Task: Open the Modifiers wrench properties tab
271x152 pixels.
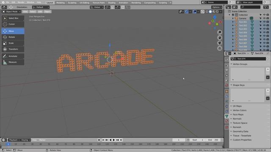Action: 227,97
